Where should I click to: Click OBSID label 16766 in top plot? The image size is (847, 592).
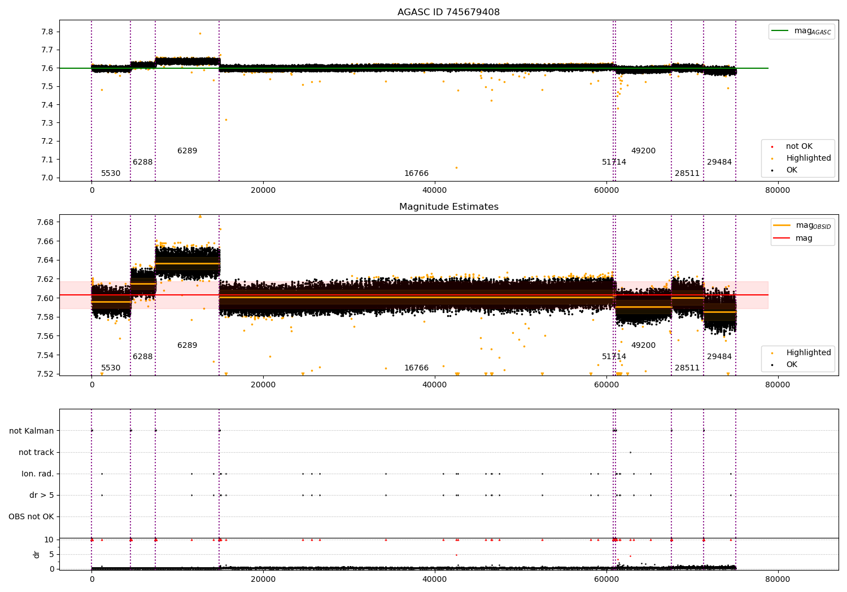click(417, 174)
